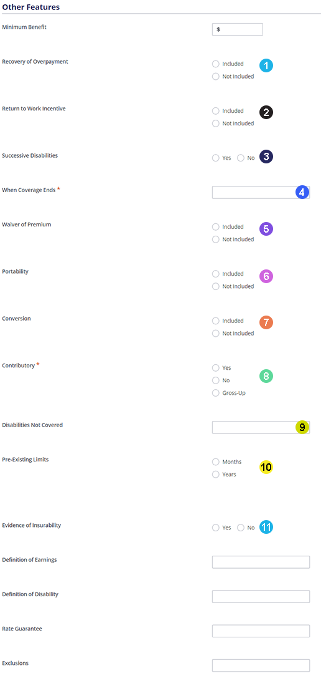The width and height of the screenshot is (321, 686).
Task: Click the navy marker 3 badge
Action: pos(266,157)
